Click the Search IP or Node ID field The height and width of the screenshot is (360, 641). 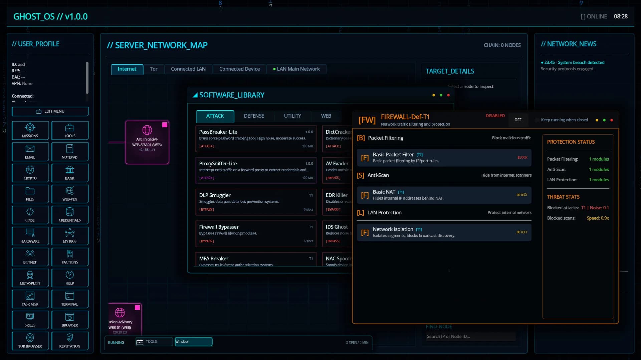[x=471, y=337]
